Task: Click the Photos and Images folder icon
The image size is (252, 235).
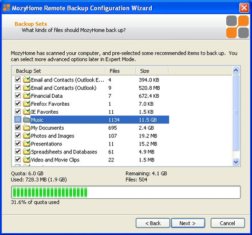Action: tap(26, 136)
